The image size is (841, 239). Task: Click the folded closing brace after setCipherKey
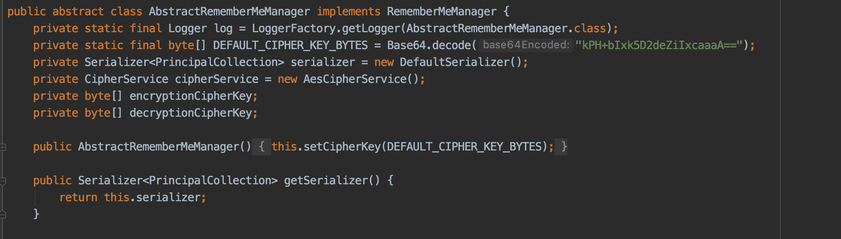tap(564, 147)
